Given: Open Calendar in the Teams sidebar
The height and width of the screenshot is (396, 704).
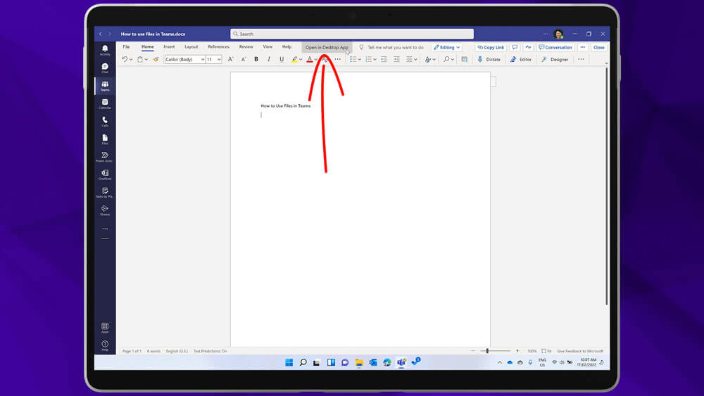Looking at the screenshot, I should pyautogui.click(x=105, y=103).
